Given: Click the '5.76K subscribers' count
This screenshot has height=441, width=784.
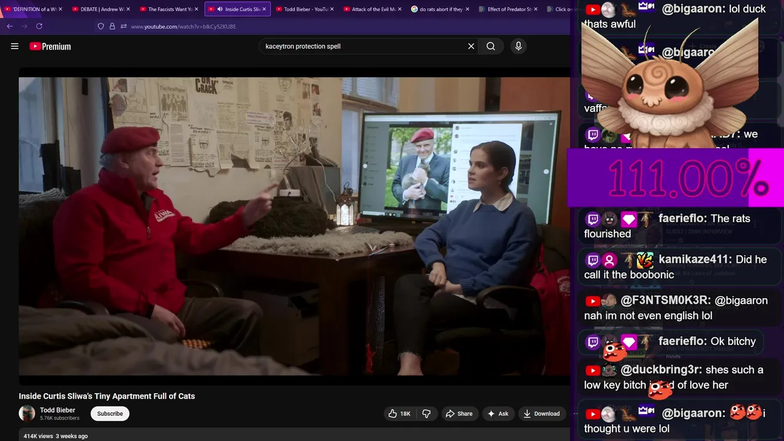Looking at the screenshot, I should [59, 418].
